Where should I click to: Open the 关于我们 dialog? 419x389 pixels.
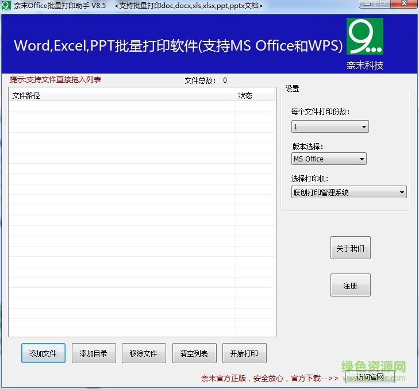pyautogui.click(x=351, y=248)
